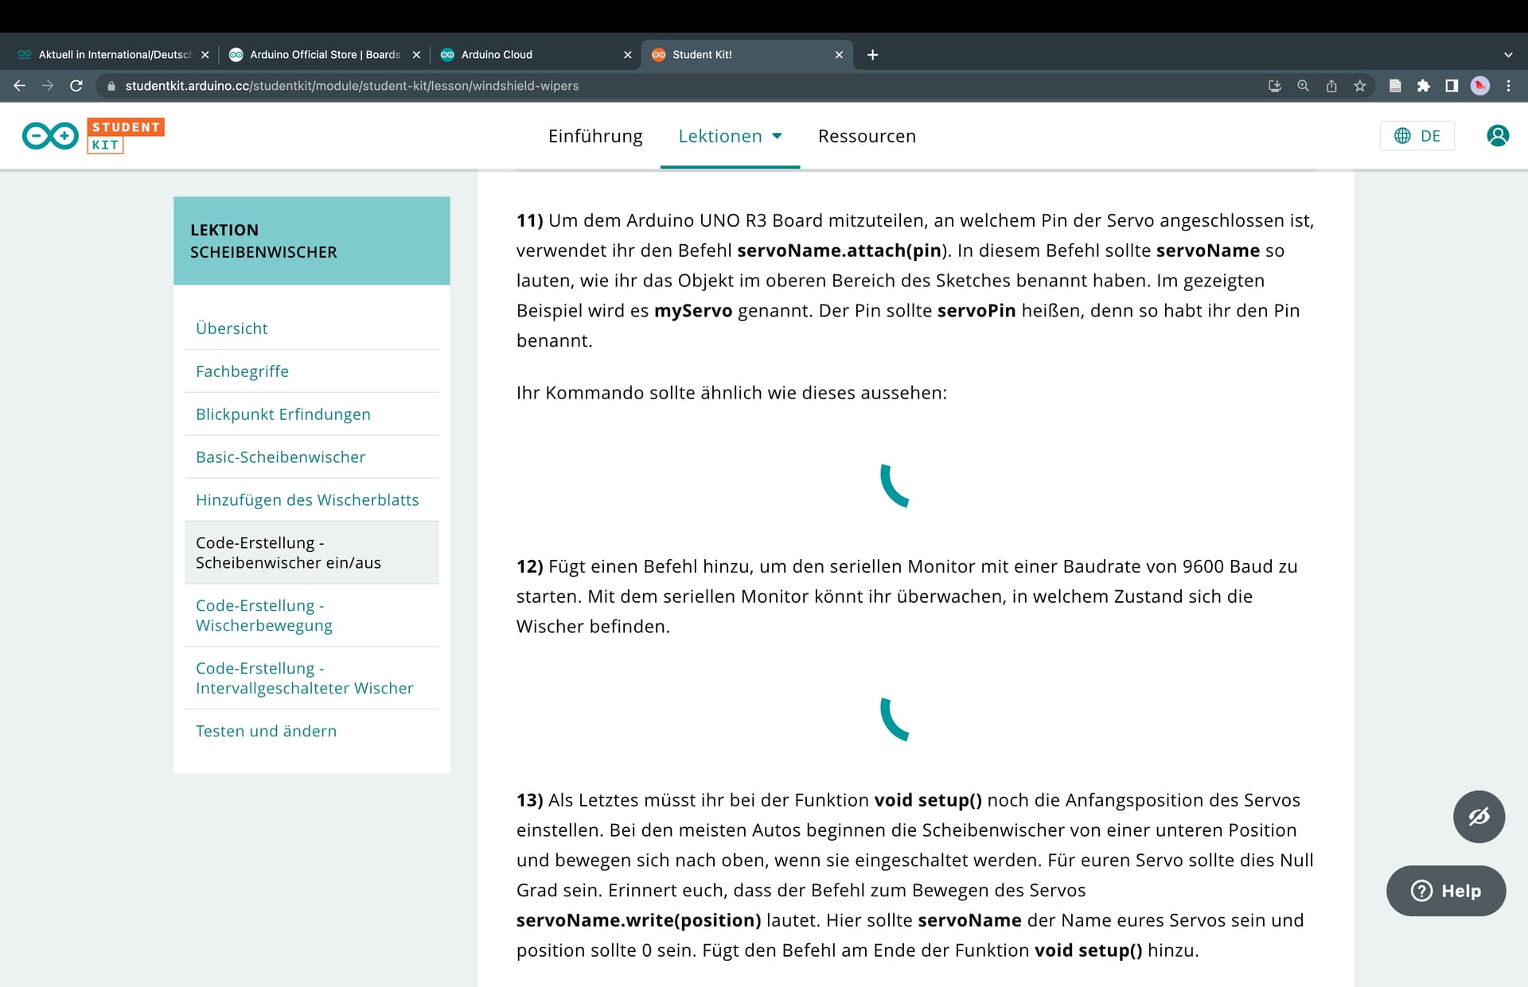Open the side panel icon
This screenshot has height=987, width=1528.
click(x=1452, y=86)
